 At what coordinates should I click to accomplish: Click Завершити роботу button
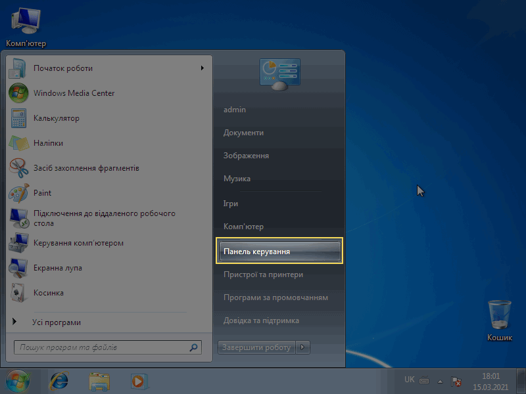256,347
